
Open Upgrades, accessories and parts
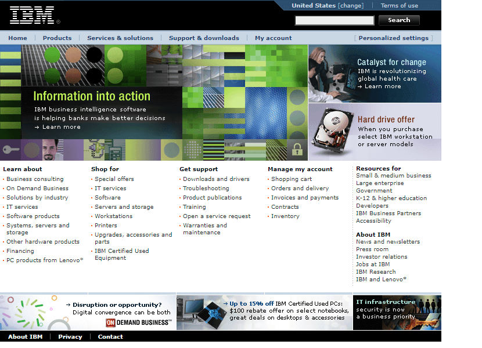tap(134, 238)
